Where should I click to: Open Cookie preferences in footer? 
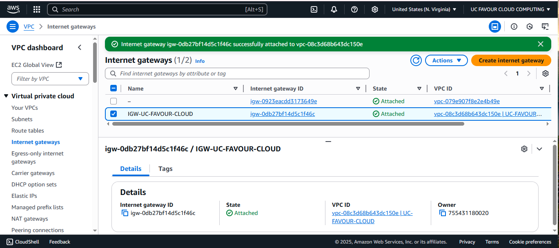[x=530, y=242]
